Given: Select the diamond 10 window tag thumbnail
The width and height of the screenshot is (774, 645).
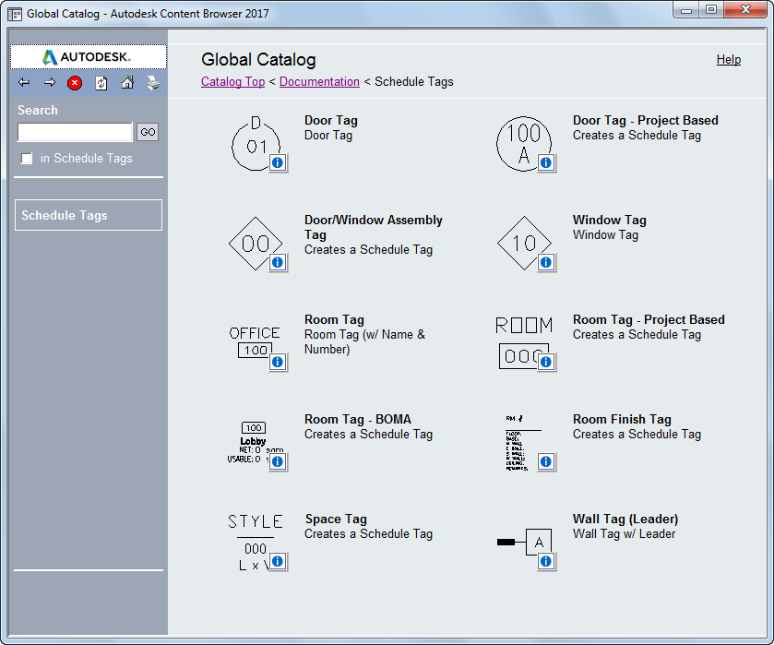Looking at the screenshot, I should pyautogui.click(x=524, y=244).
